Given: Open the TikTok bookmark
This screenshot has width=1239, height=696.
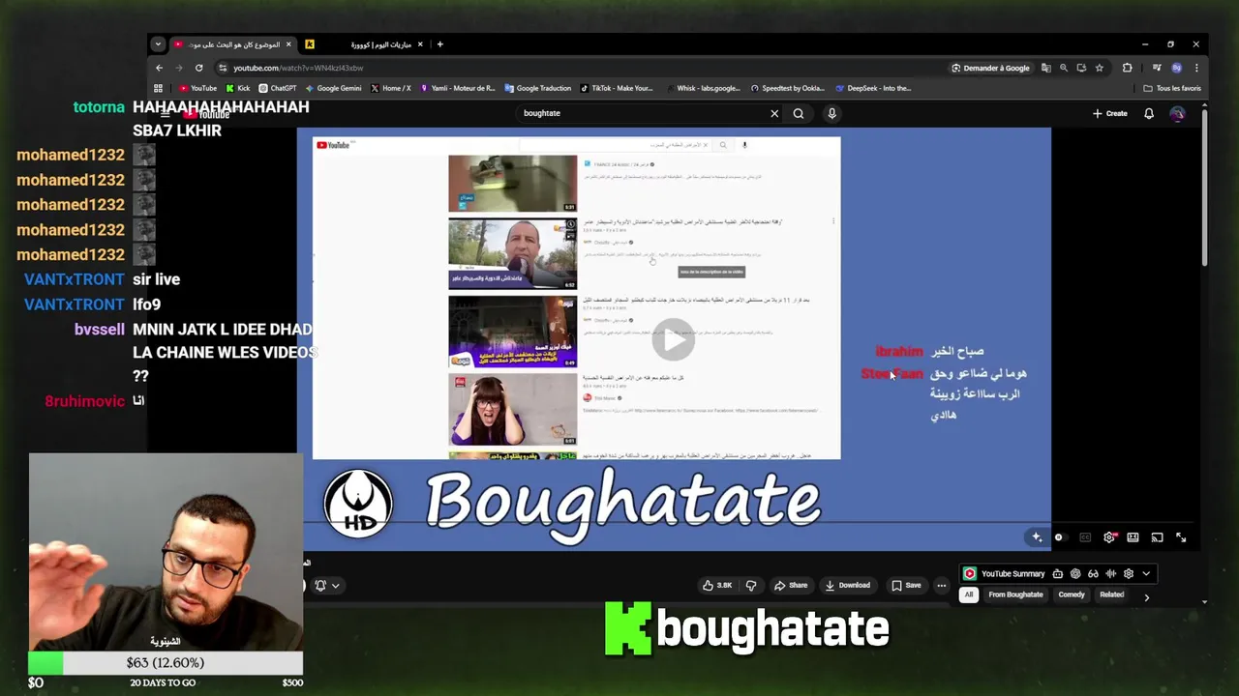Looking at the screenshot, I should pos(617,88).
